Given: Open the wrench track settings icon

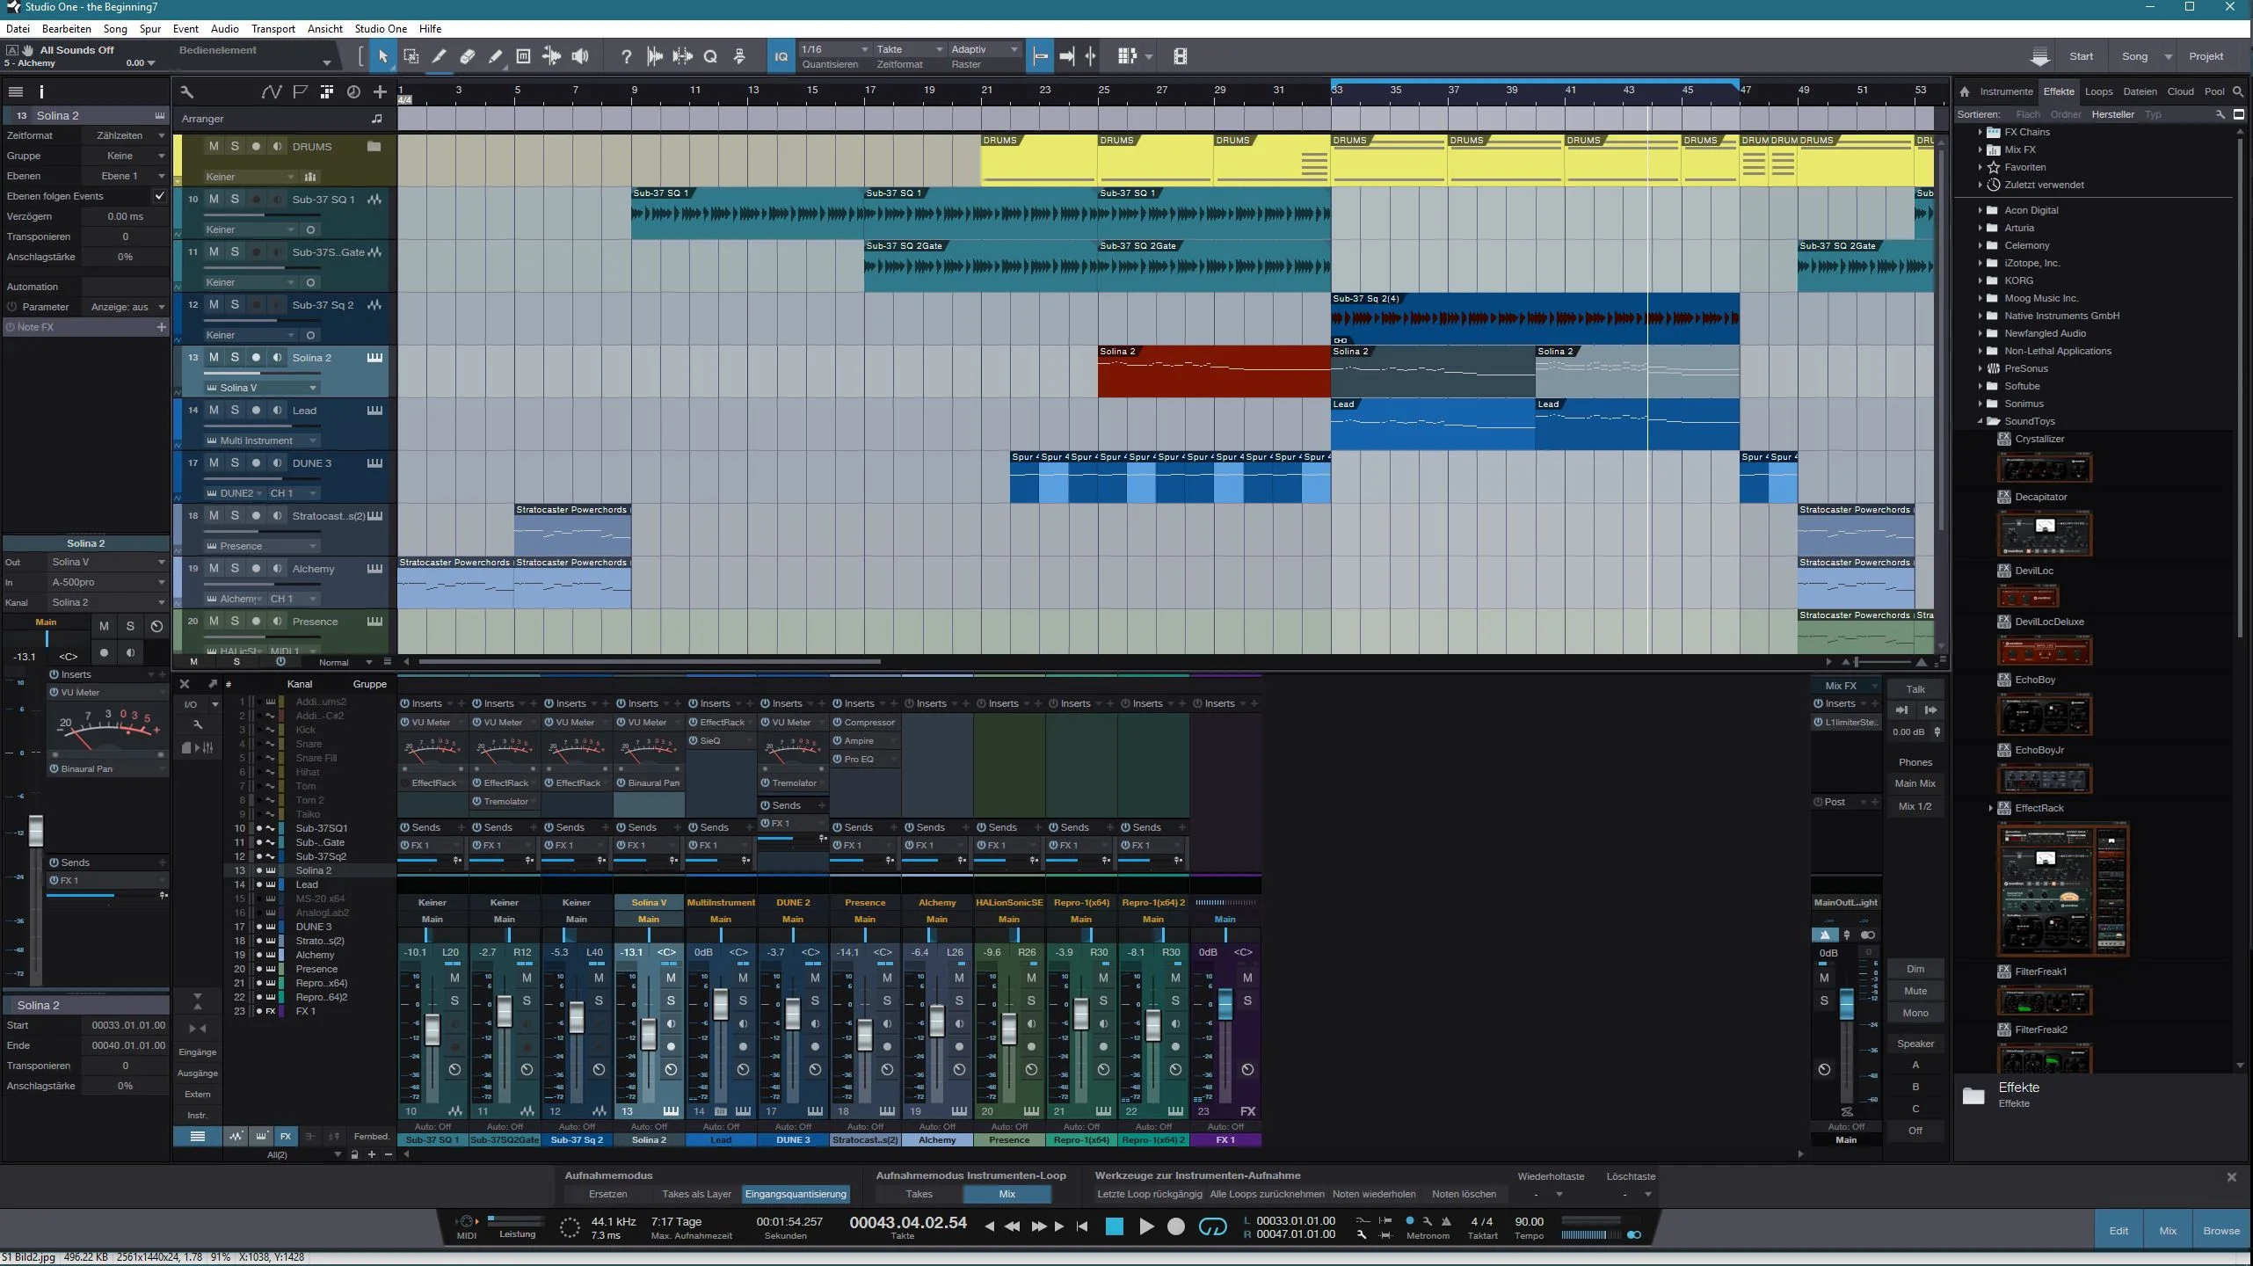Looking at the screenshot, I should pyautogui.click(x=186, y=91).
